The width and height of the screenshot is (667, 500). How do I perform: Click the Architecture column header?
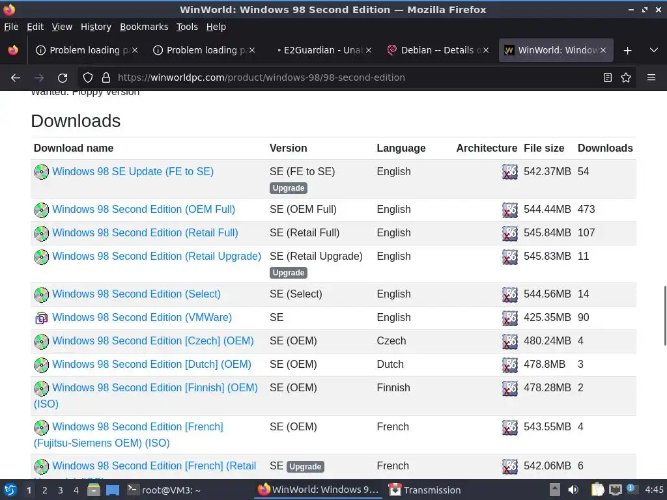[487, 148]
